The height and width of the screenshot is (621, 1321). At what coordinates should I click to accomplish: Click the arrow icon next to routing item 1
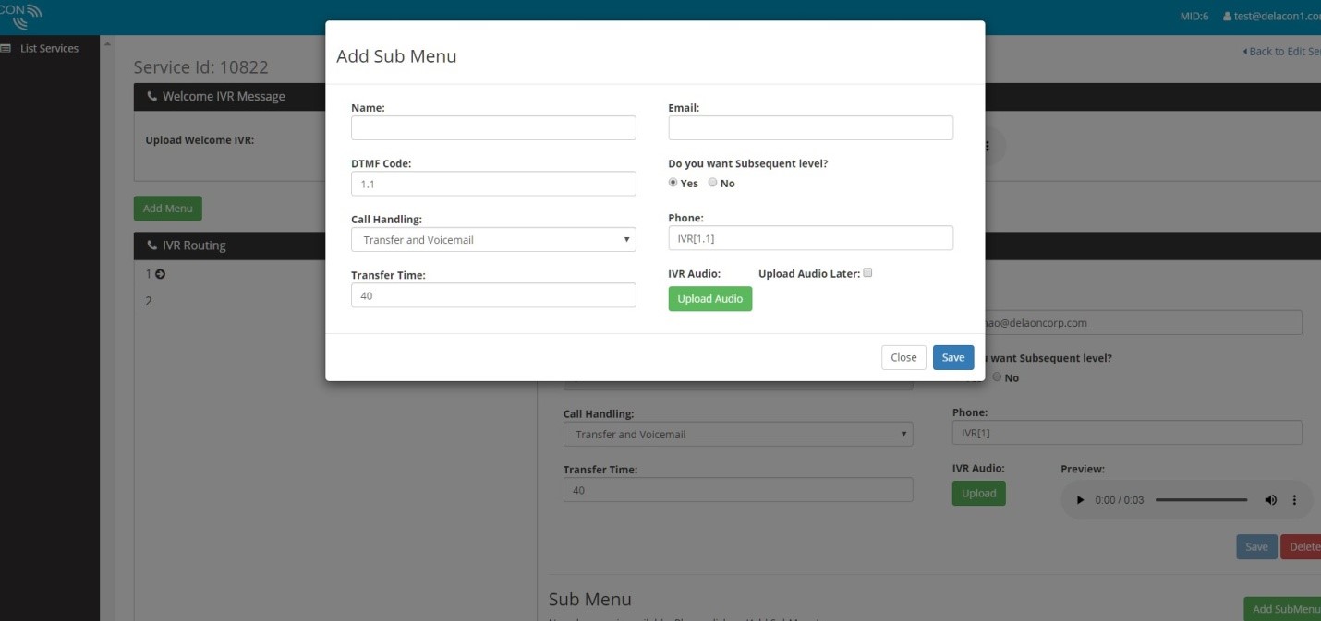[x=161, y=274]
